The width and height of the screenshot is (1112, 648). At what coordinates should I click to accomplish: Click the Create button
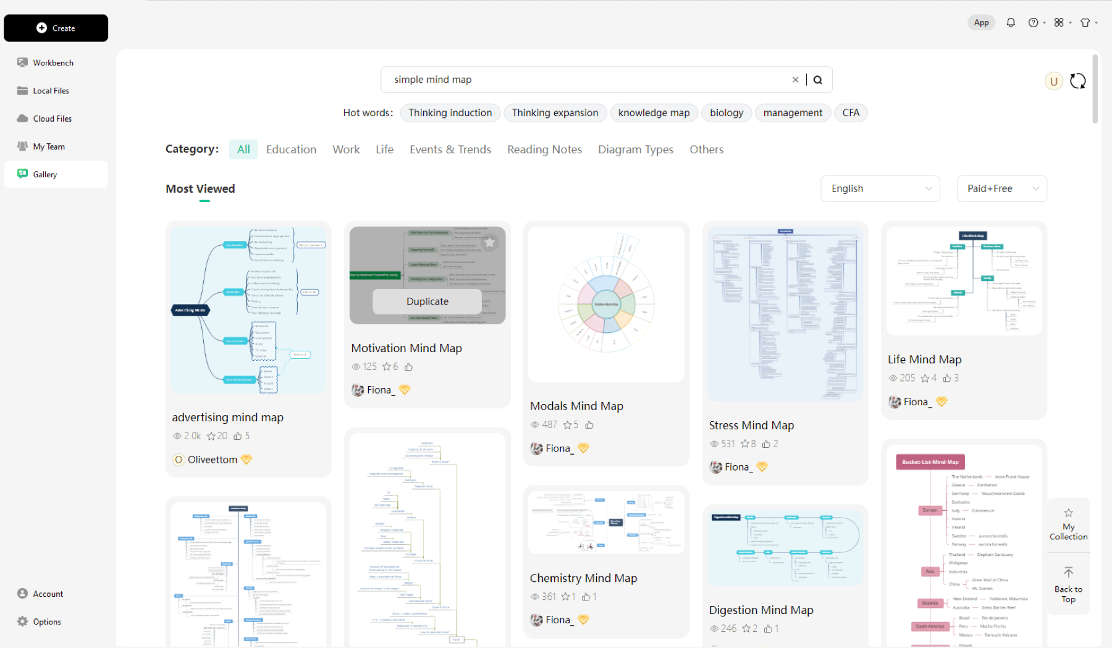56,28
